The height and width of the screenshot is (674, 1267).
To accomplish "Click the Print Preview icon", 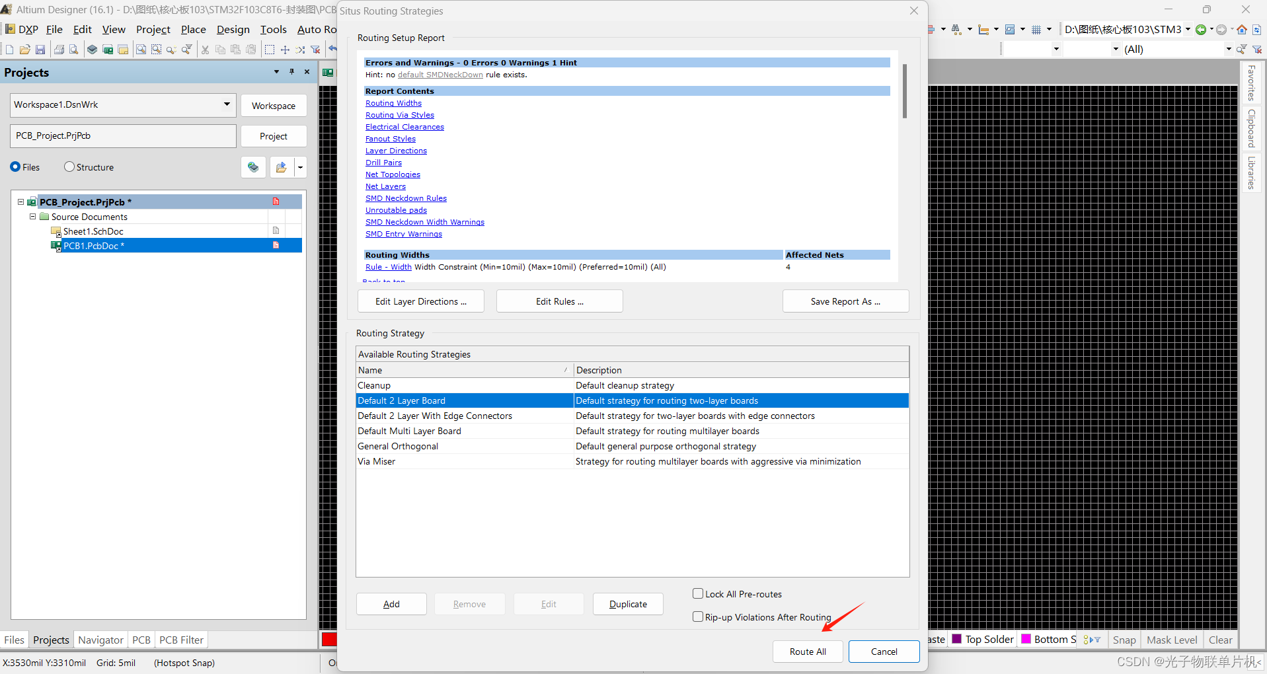I will click(74, 50).
